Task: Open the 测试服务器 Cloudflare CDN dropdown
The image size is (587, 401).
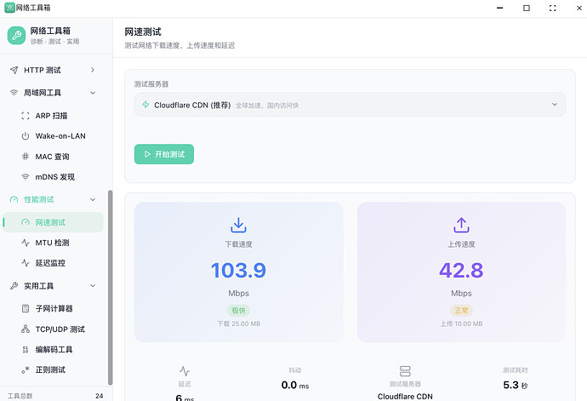Action: point(350,105)
